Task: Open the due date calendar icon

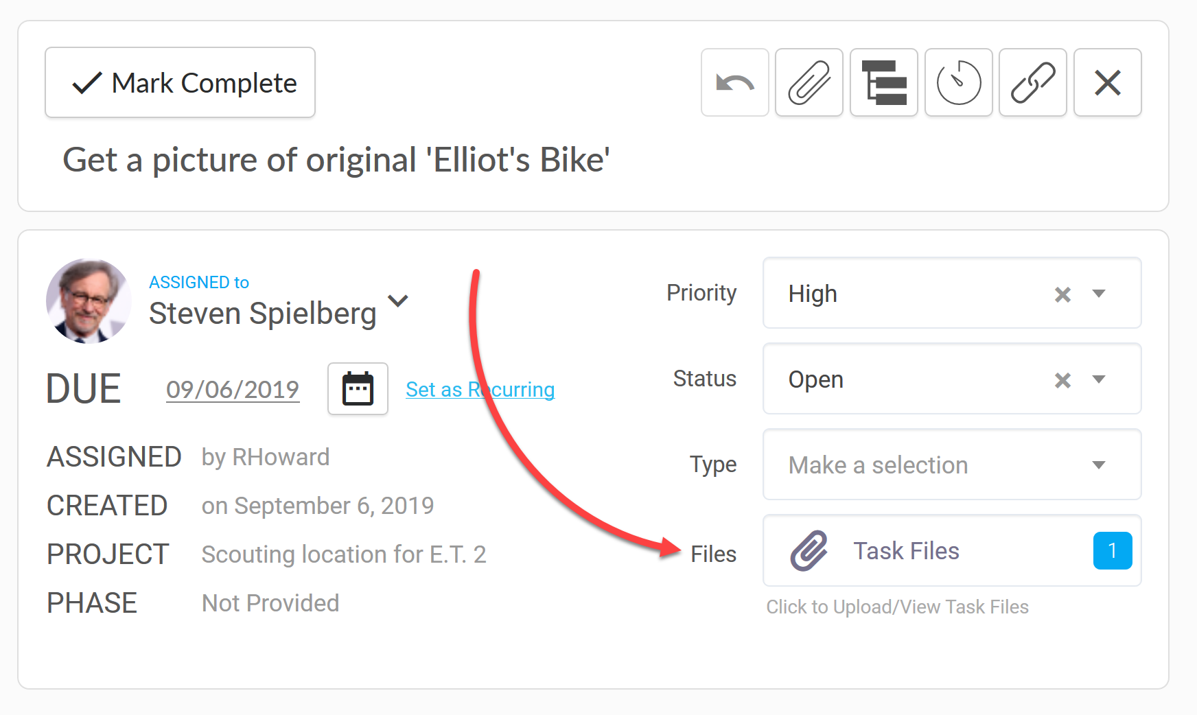Action: coord(358,389)
